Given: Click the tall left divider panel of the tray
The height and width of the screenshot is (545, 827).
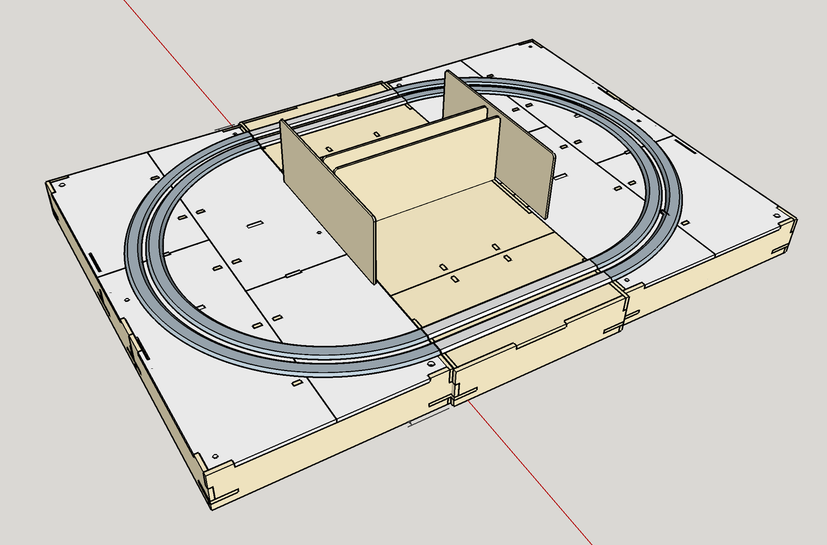Looking at the screenshot, I should click(326, 200).
